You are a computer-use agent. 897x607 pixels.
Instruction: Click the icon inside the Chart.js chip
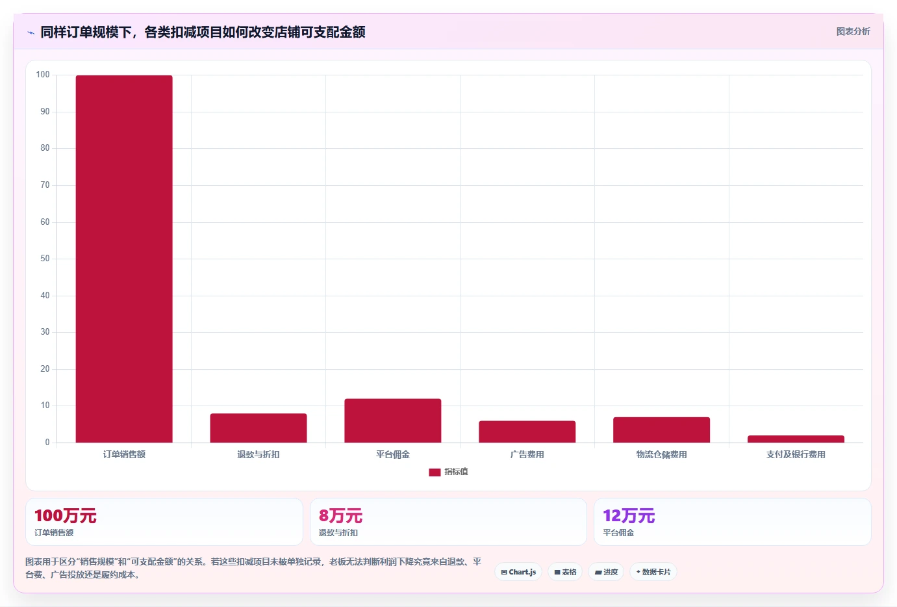504,573
